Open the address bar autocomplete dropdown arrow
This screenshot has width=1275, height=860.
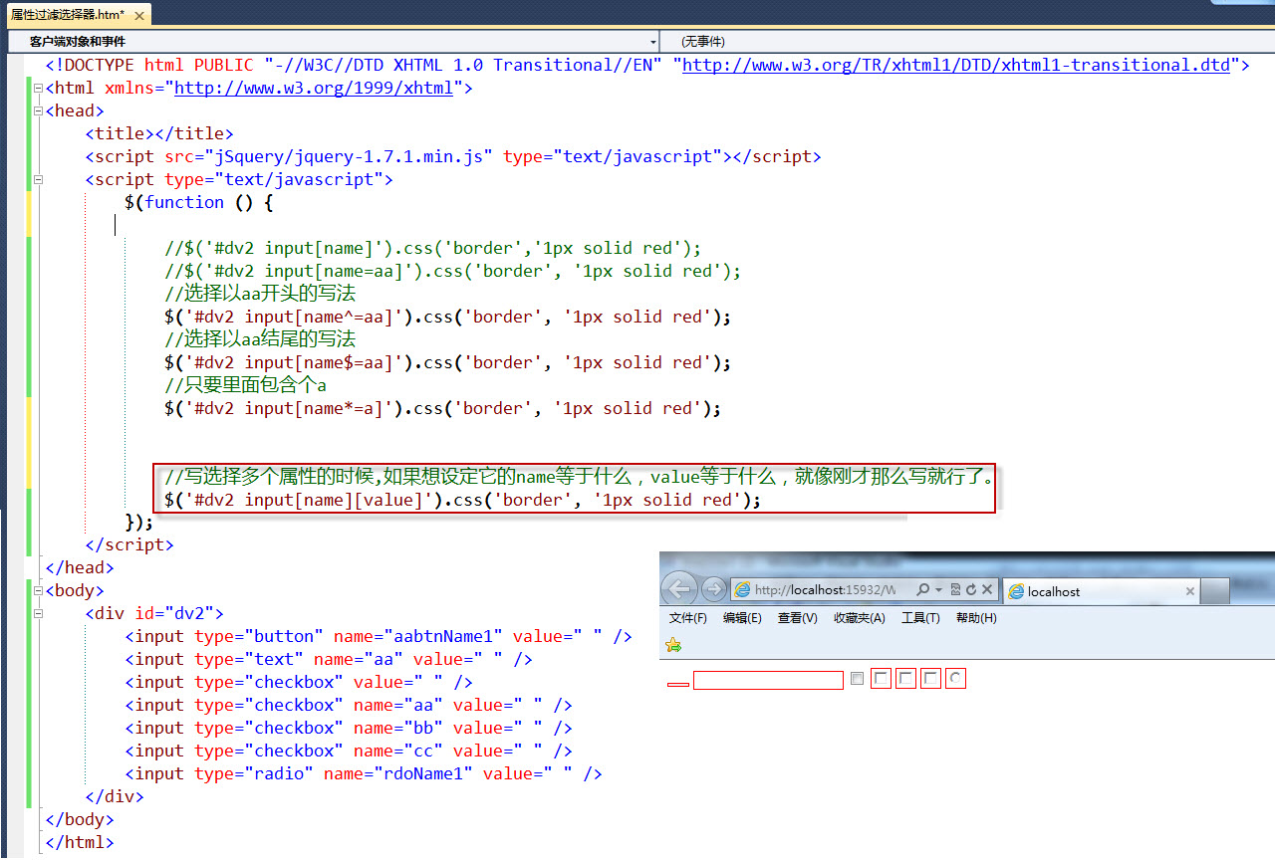pyautogui.click(x=938, y=589)
